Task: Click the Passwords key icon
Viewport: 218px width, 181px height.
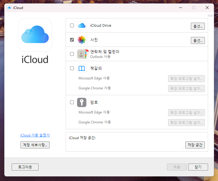Action: [x=82, y=102]
